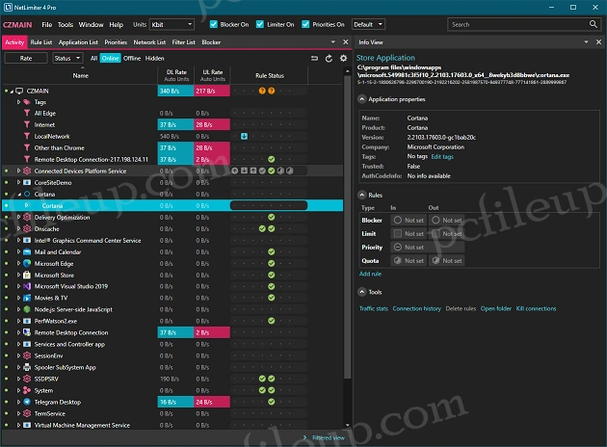Collapse the Tools section in Info View
This screenshot has height=447, width=607.
tap(361, 292)
